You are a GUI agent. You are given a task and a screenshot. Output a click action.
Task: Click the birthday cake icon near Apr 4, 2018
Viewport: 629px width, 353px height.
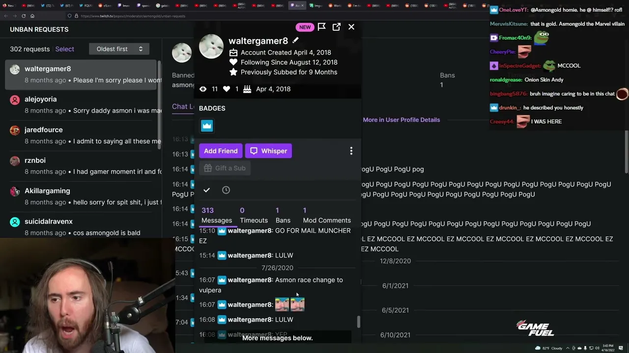[x=247, y=89]
